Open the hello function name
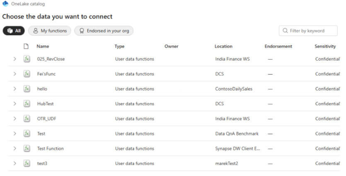 42,89
